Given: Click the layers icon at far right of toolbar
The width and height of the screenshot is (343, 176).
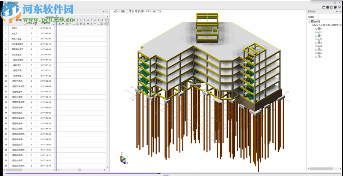Looking at the screenshot, I should pos(340,7).
